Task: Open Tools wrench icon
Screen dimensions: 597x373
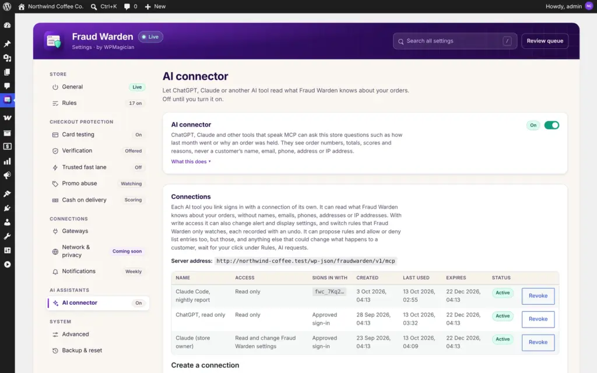Action: pos(7,237)
